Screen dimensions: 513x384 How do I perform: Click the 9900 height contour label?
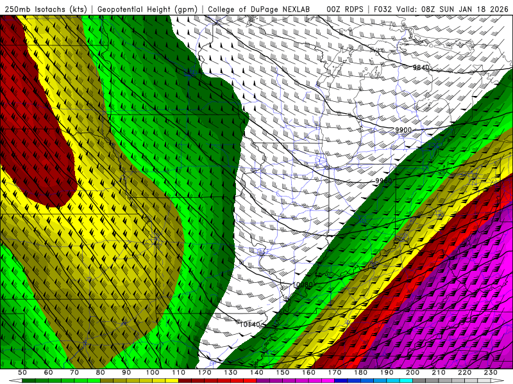pos(403,130)
